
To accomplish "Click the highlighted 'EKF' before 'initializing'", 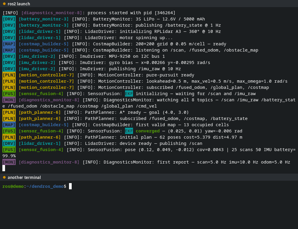I will [129, 94].
